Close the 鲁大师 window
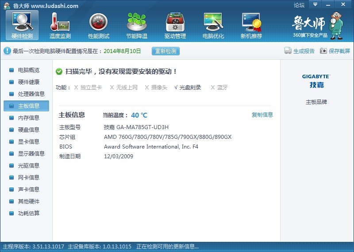This screenshot has width=354, height=252. click(x=343, y=4)
